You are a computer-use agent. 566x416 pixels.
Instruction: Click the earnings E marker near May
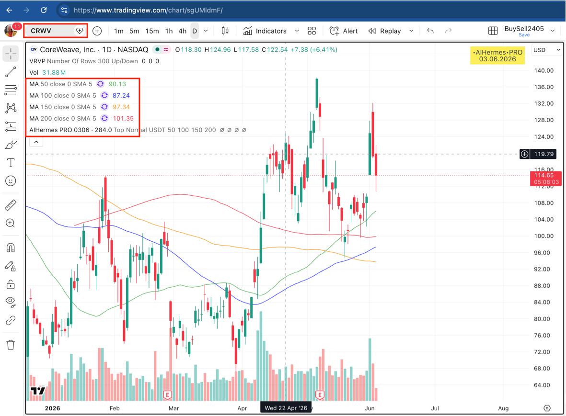[x=320, y=395]
